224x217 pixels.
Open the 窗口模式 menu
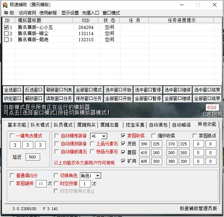pyautogui.click(x=111, y=13)
